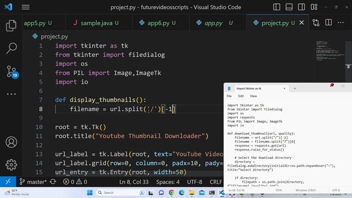
Task: Click download_thumbnail definition line in Notepad
Action: (x=261, y=133)
